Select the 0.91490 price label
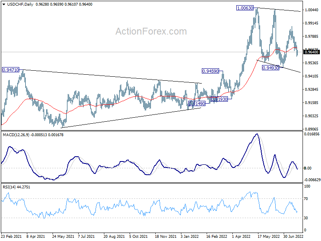 pyautogui.click(x=197, y=104)
